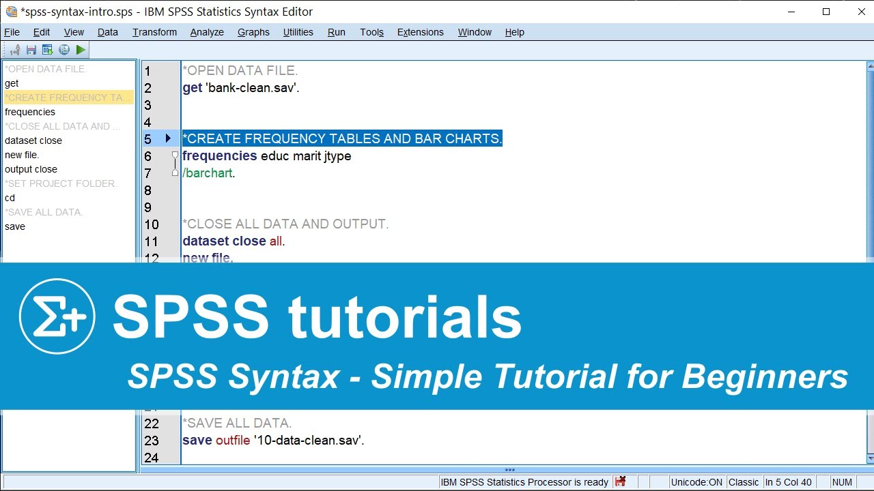The image size is (874, 491).
Task: Open the Analyze menu
Action: point(207,32)
